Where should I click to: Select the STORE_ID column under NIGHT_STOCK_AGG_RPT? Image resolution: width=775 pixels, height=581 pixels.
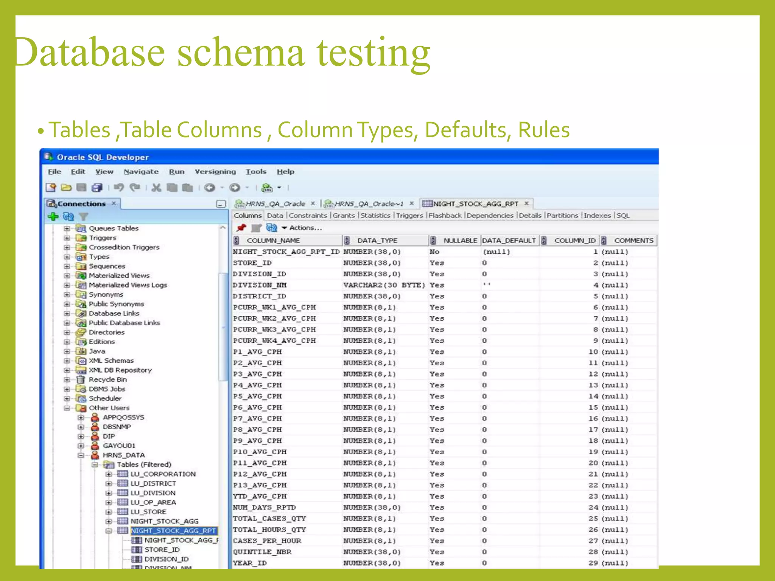pos(162,550)
